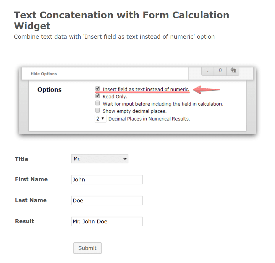
Task: Check 'Show empty decimal places'
Action: (98, 110)
